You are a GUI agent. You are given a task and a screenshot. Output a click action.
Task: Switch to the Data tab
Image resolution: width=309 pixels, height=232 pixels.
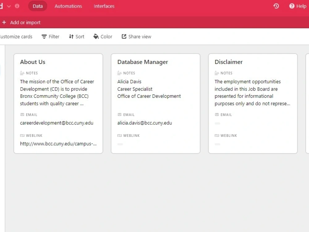(38, 6)
